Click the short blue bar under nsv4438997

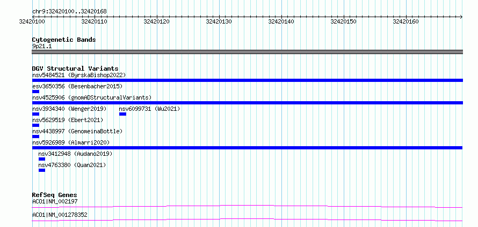35,137
